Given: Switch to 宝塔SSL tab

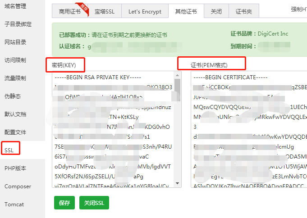Looking at the screenshot, I should click(105, 11).
